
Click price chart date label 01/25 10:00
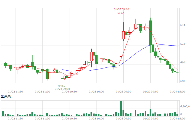click(x=96, y=92)
